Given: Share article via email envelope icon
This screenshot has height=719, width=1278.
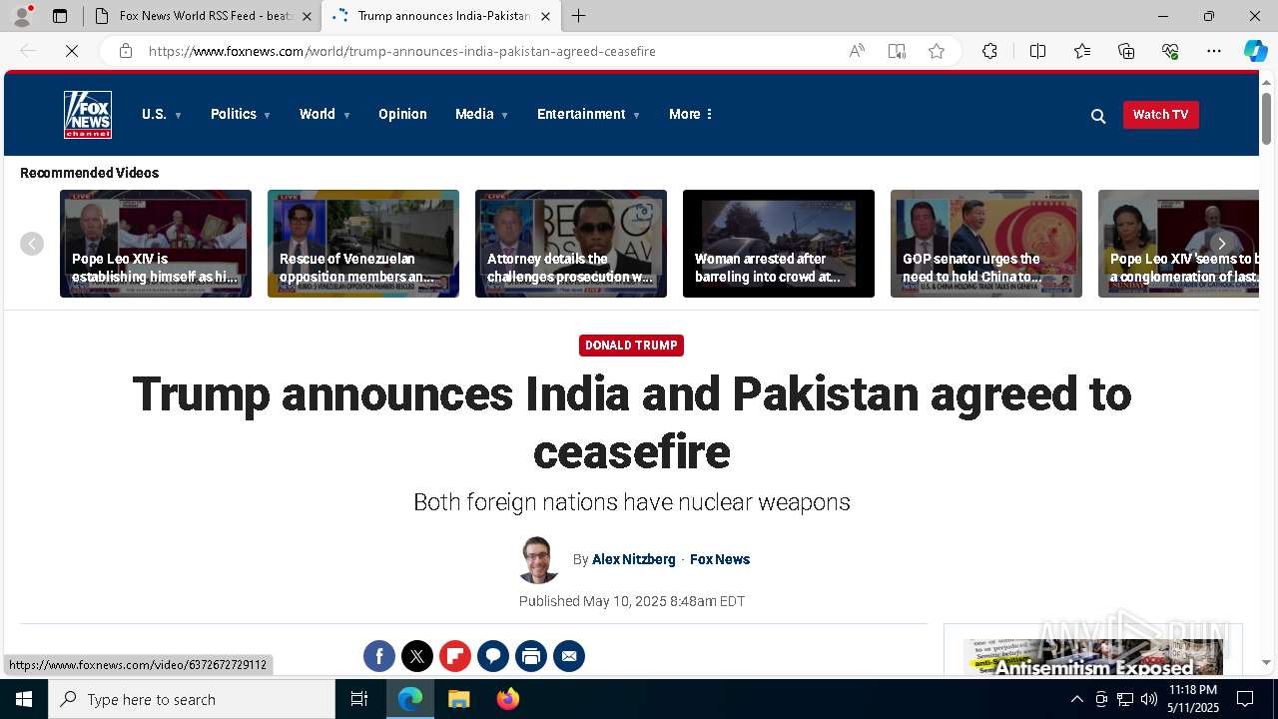Looking at the screenshot, I should coord(569,656).
